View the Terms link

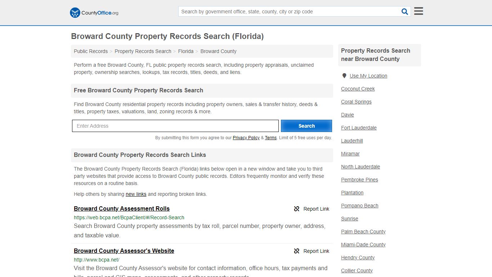(x=270, y=138)
